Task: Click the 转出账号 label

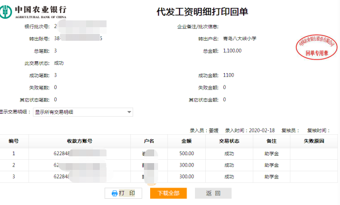Action: point(39,39)
